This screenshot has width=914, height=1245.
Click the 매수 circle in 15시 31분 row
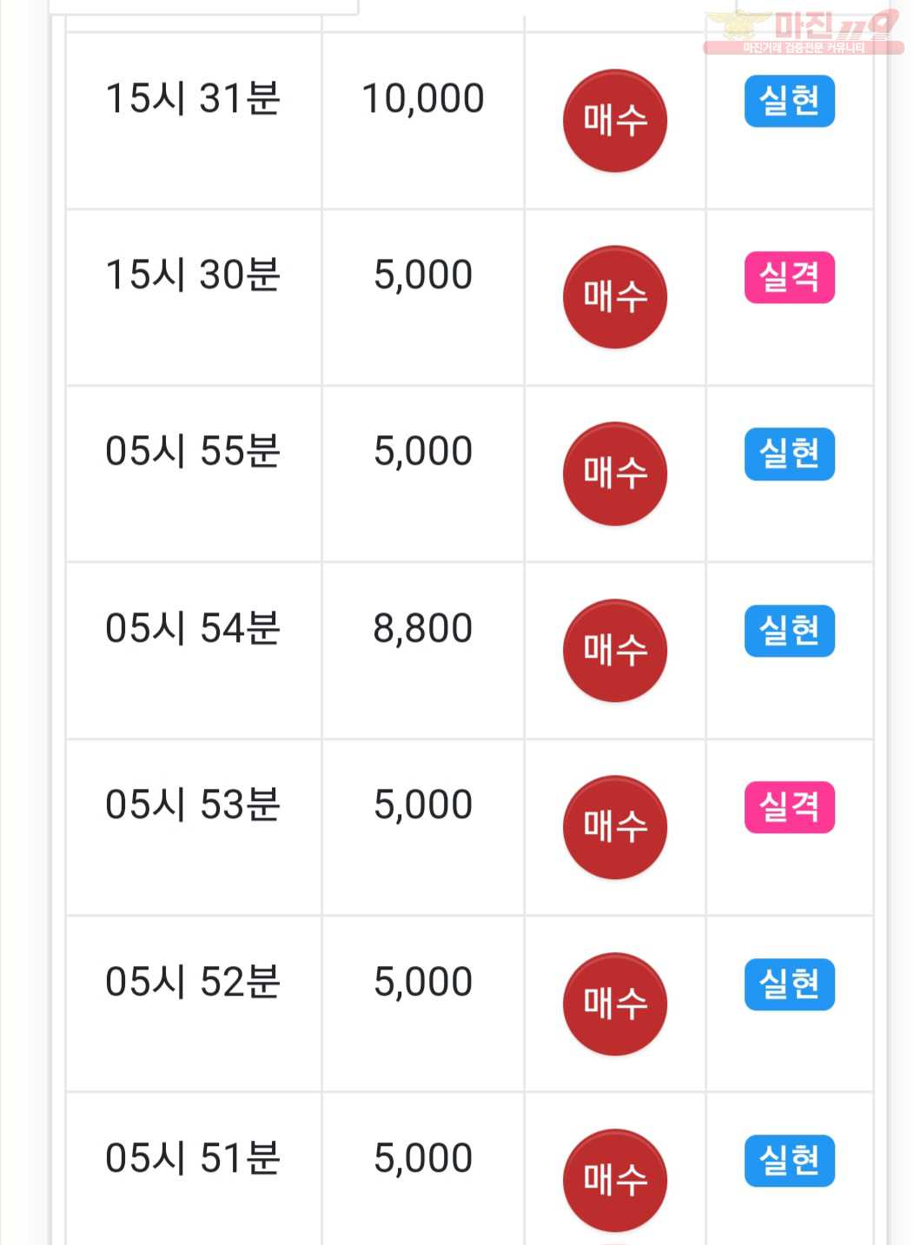pos(615,120)
